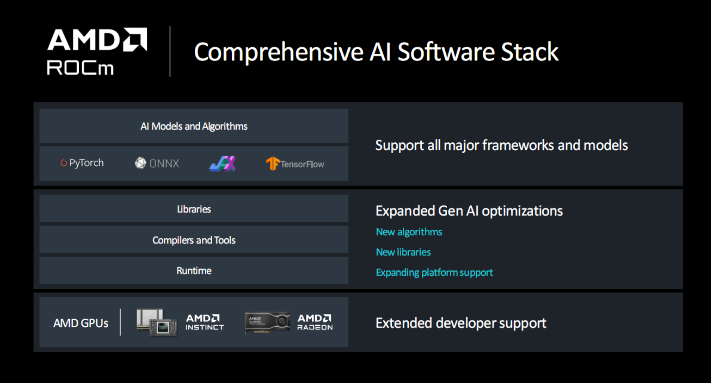Click the AMD Instinct accelerator chip image
This screenshot has height=383, width=711.
click(157, 322)
